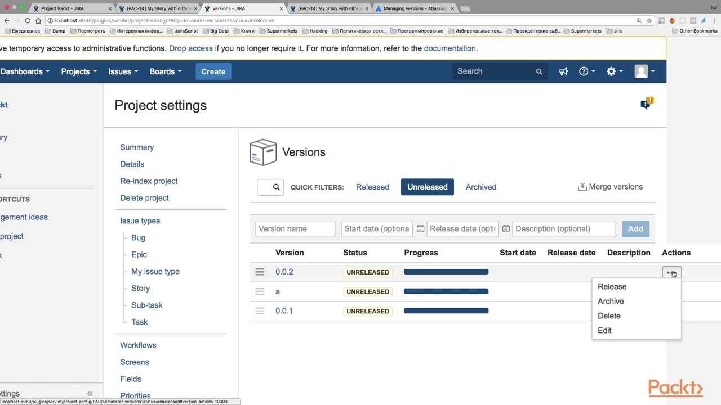Focus the Version name input field
This screenshot has height=405, width=721.
coord(295,228)
